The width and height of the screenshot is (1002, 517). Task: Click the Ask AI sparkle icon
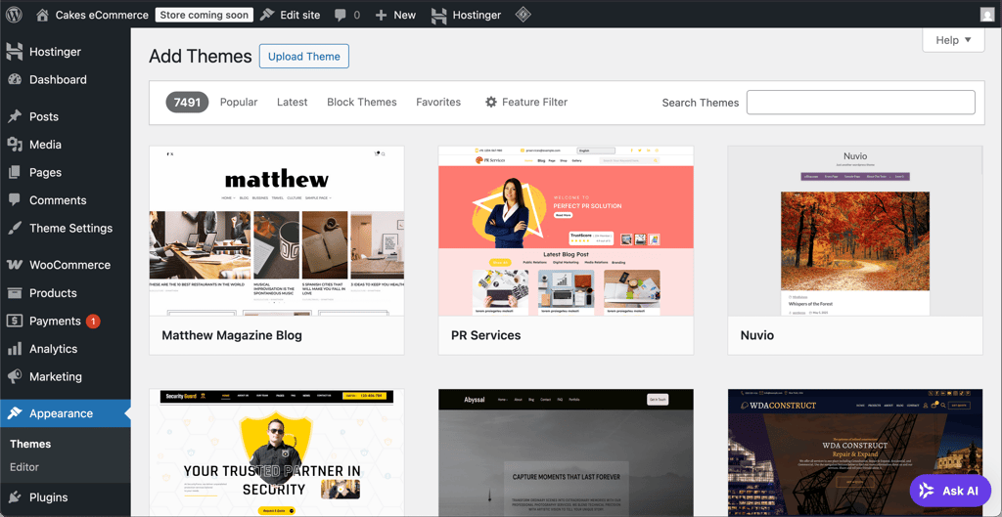tap(926, 491)
